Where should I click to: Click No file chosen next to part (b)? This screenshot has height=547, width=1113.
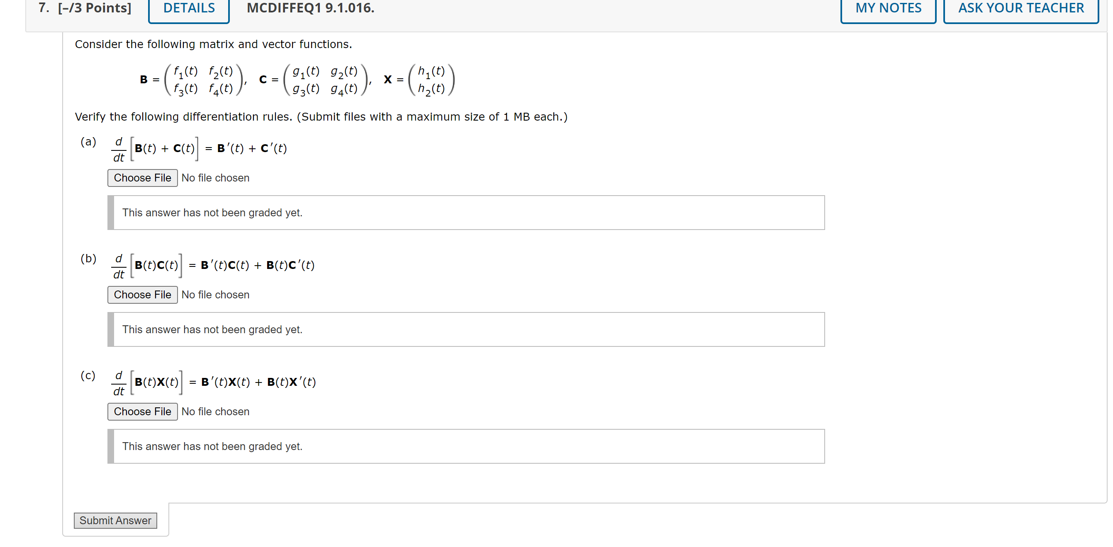215,295
